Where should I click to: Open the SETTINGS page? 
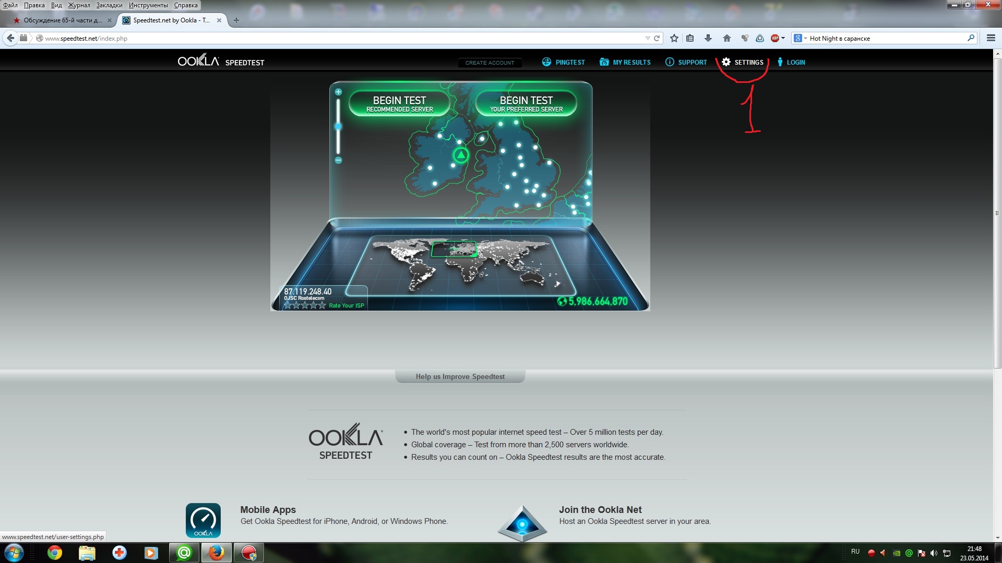(743, 62)
